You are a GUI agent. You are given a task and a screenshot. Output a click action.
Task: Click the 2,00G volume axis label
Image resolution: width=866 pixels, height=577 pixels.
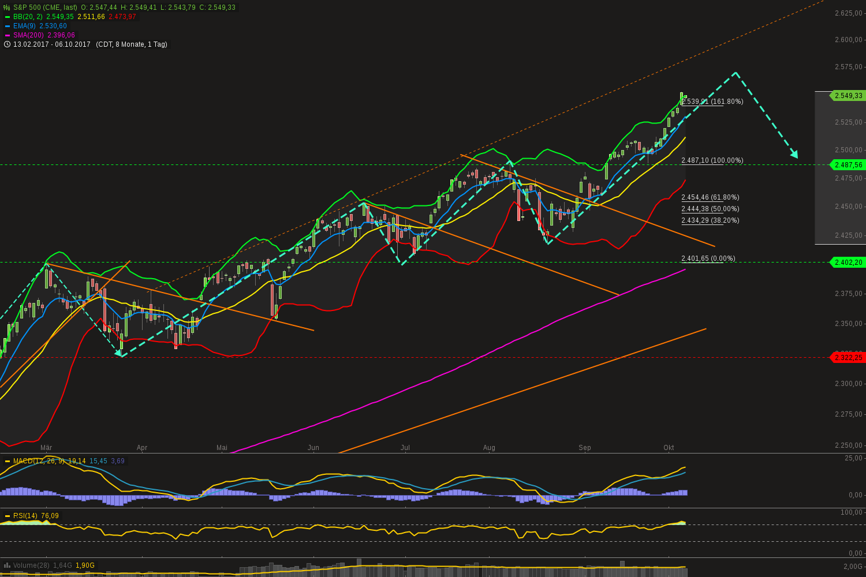(853, 567)
